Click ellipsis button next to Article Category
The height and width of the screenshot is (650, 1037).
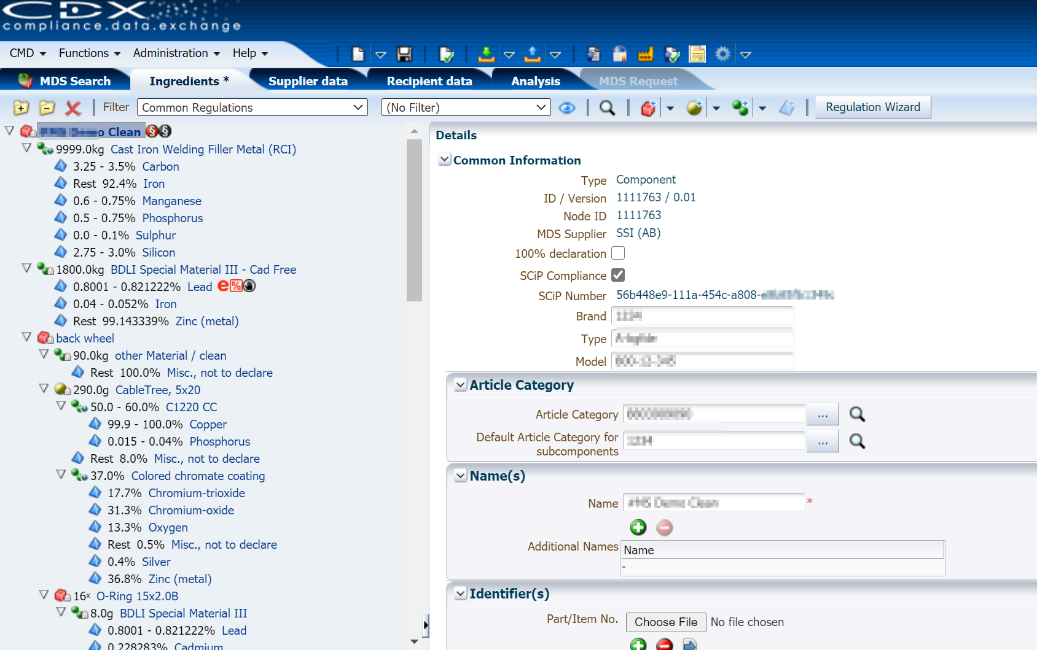coord(823,414)
